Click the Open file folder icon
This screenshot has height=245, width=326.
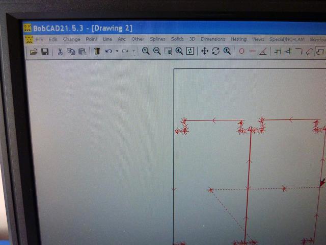tap(34, 52)
